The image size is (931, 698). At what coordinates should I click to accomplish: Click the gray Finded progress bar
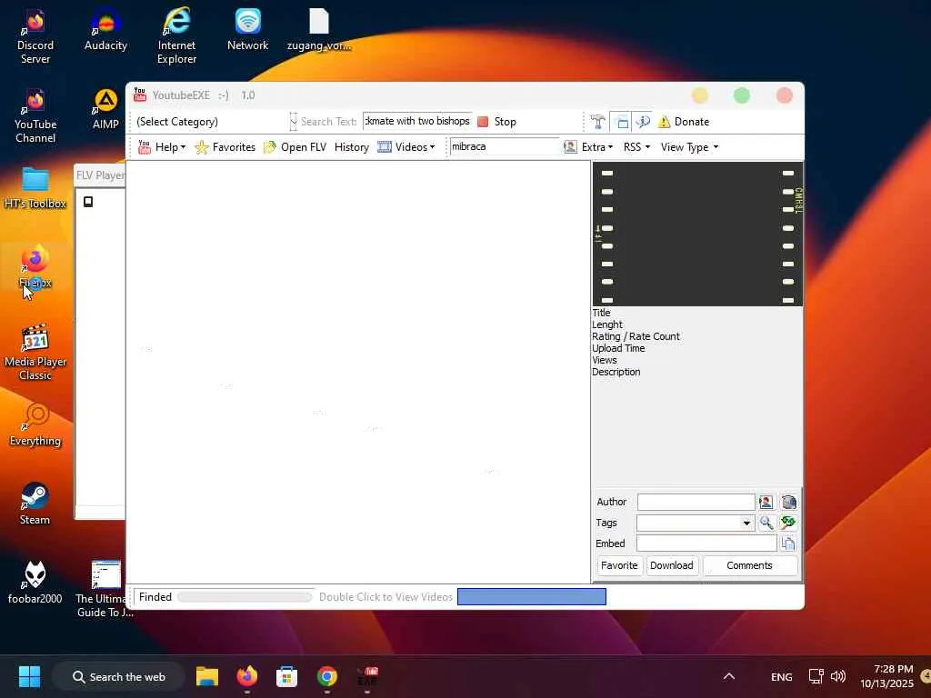click(245, 597)
